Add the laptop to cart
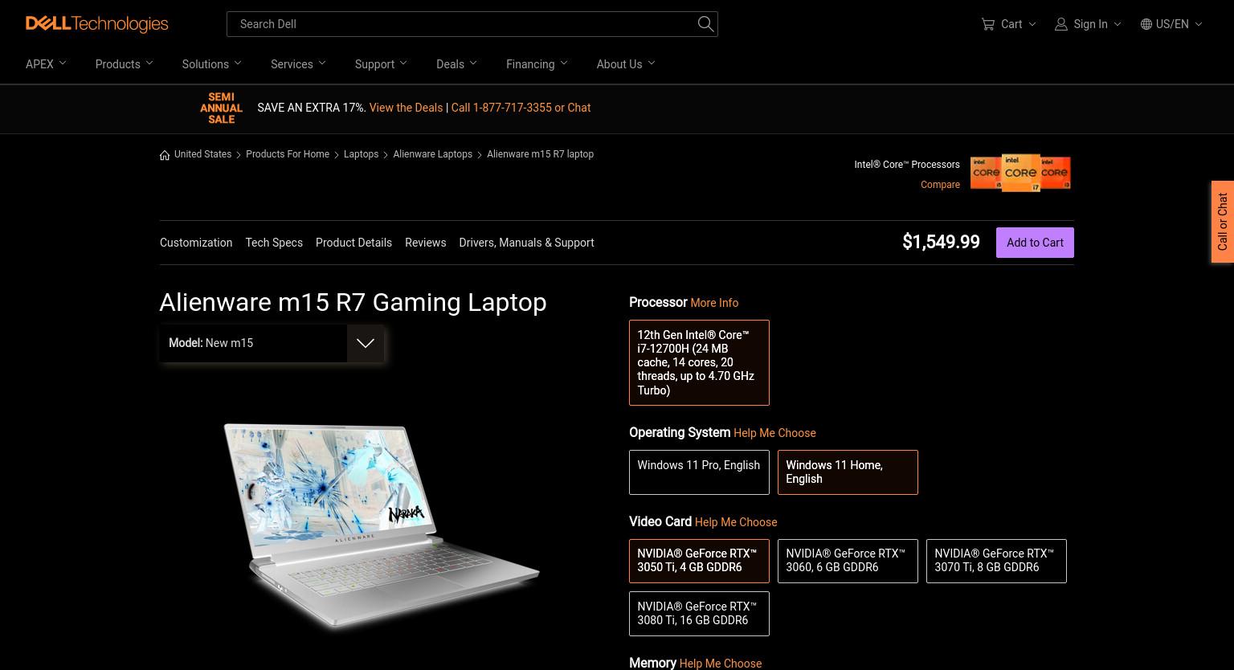Viewport: 1234px width, 670px height. (x=1035, y=243)
